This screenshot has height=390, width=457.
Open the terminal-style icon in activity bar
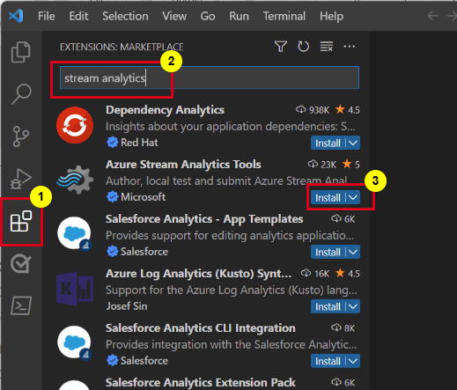point(21,305)
